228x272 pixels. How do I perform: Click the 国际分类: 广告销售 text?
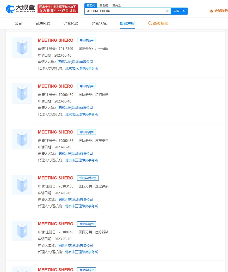point(94,49)
